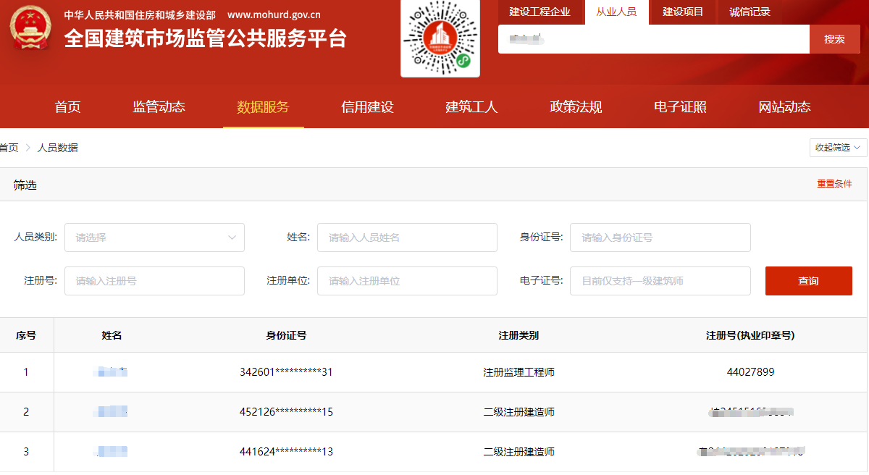Switch to 建设工程企业 search tab

pos(540,12)
